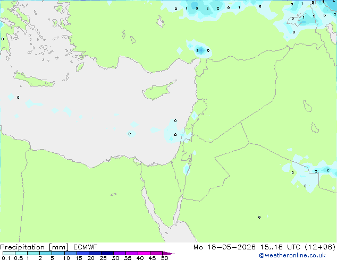Click the "0.1" legend value
Viewport: 337px width, 260px height.
6,258
